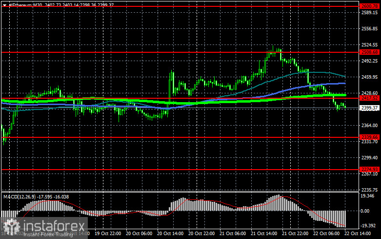The height and width of the screenshot is (239, 381).
Task: Click the 2267.10 price scale value
Action: point(369,174)
